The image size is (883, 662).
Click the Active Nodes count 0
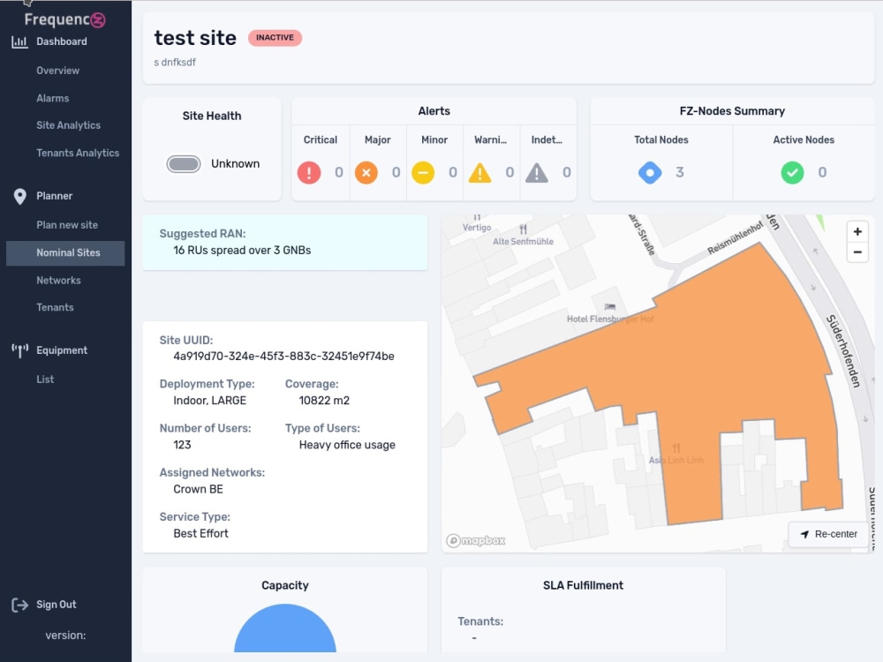tap(822, 173)
